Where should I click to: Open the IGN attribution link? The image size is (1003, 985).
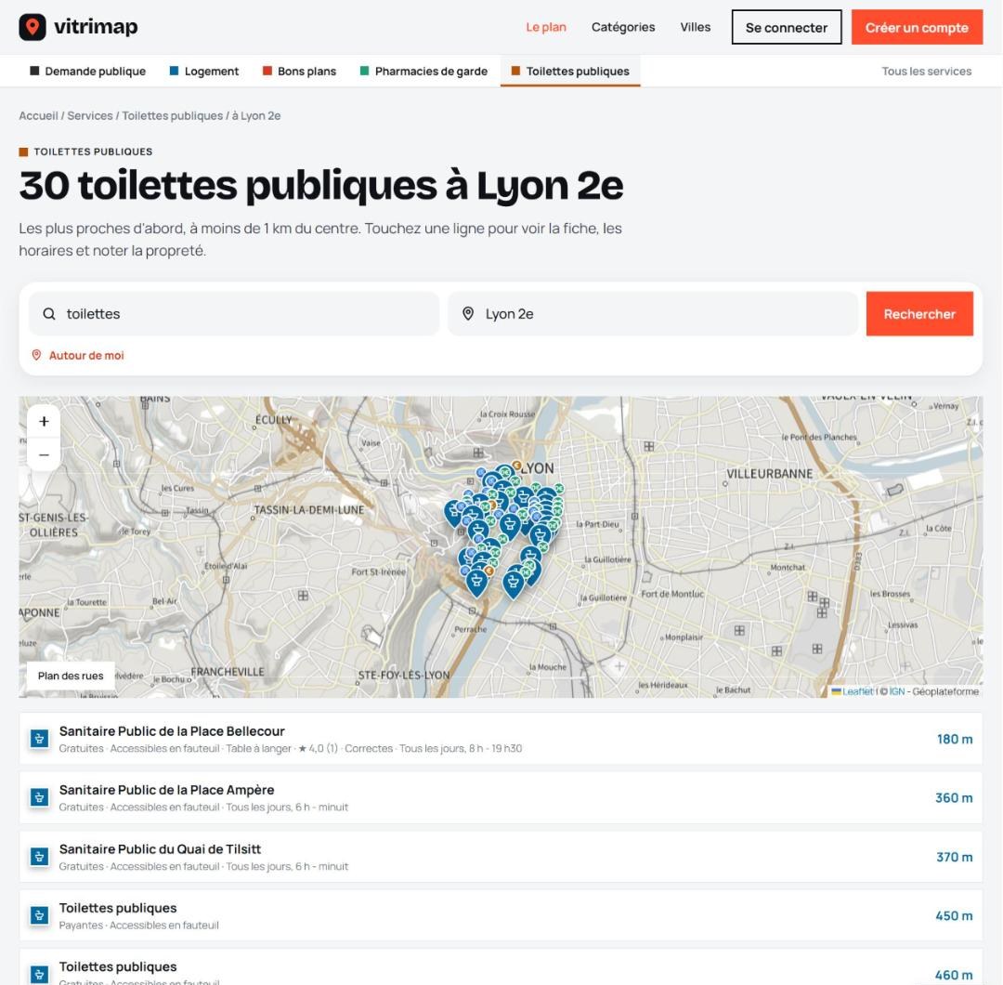tap(897, 691)
